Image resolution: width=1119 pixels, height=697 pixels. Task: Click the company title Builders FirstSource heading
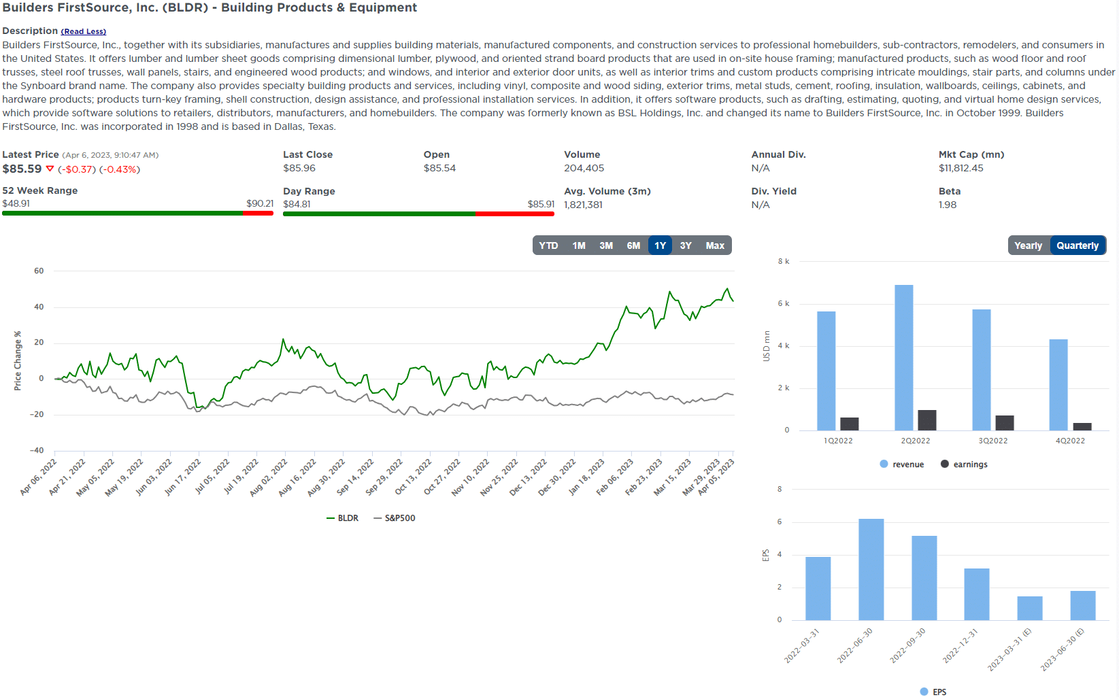click(x=210, y=7)
